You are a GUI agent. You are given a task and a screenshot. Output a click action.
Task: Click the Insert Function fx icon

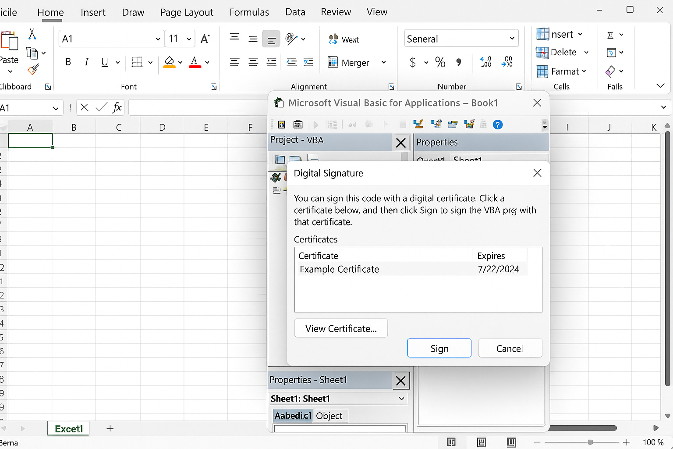(117, 107)
